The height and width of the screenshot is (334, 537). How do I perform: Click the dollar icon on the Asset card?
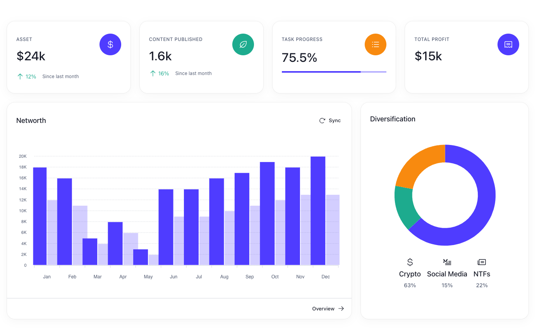pyautogui.click(x=110, y=44)
